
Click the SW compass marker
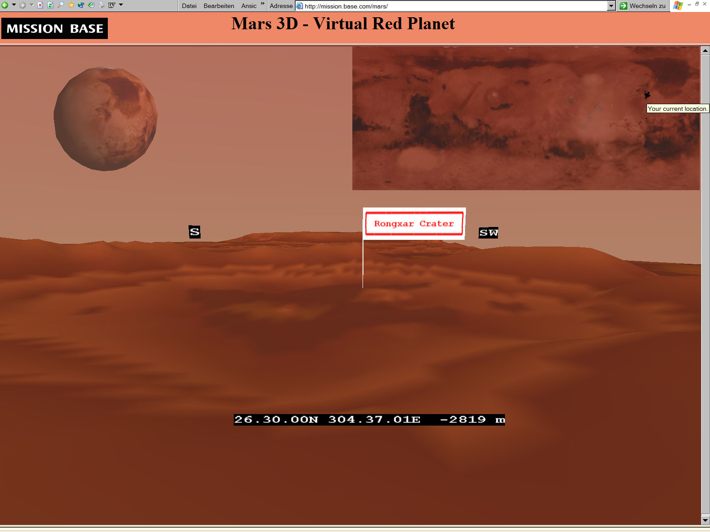(488, 233)
